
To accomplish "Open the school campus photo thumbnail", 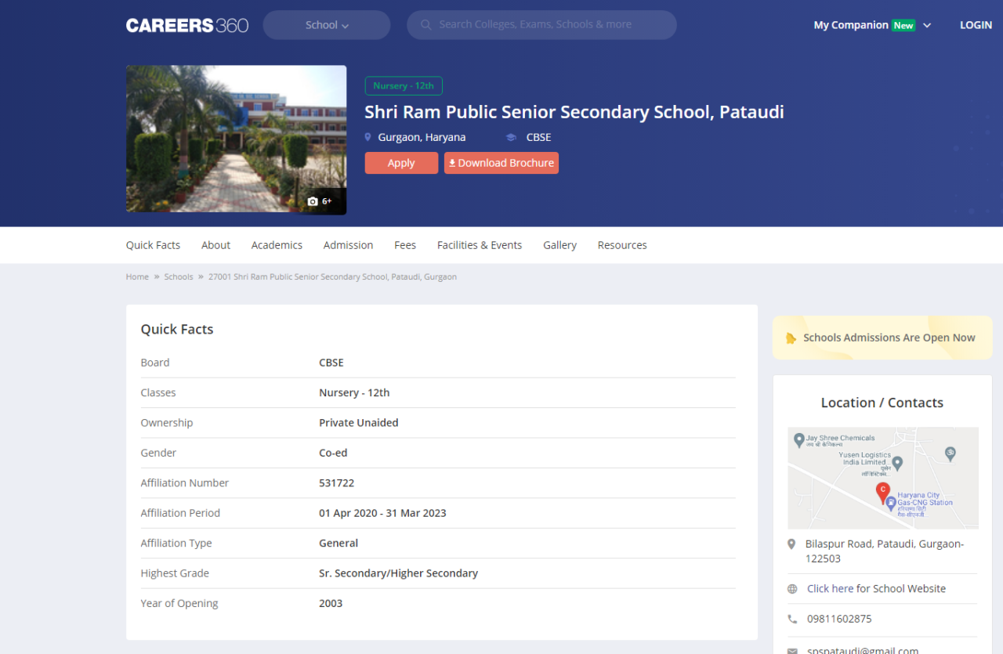I will (236, 139).
